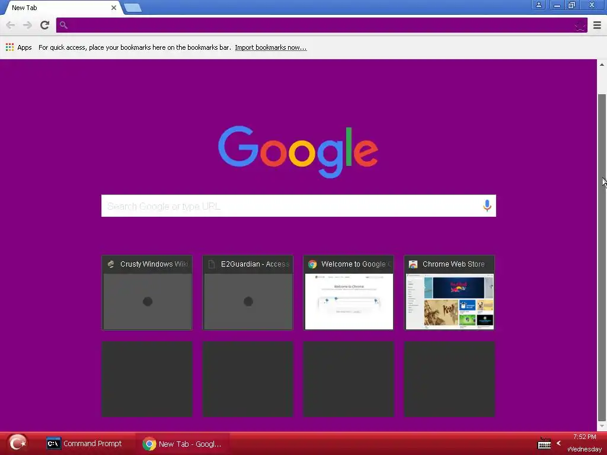Open Crusty Windows Wiki thumbnail

tap(147, 293)
